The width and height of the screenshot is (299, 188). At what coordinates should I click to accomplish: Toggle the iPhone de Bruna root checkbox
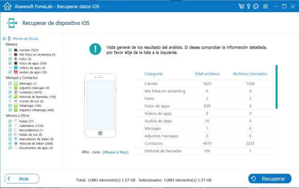coord(4,39)
